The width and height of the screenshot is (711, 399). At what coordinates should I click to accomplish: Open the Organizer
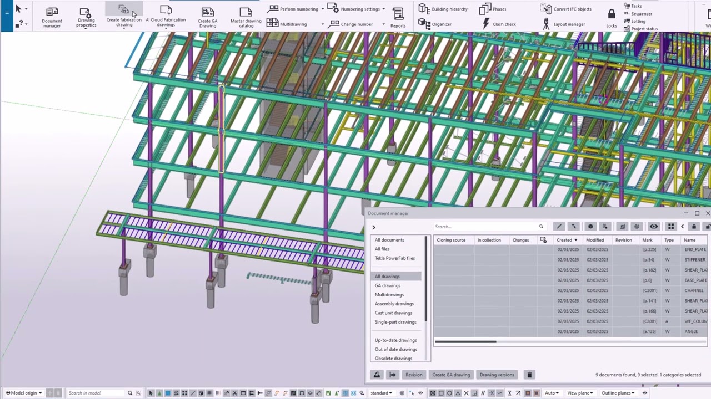(435, 24)
